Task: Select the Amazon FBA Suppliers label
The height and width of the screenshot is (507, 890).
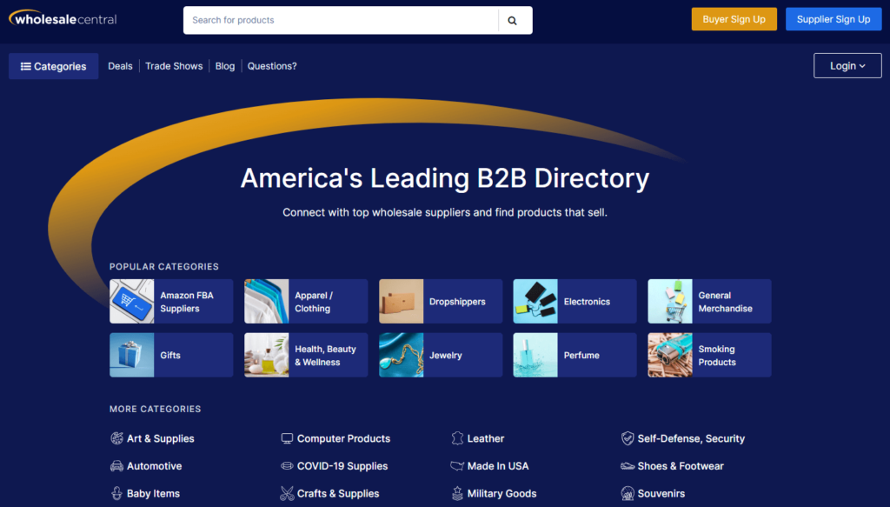Action: (187, 302)
